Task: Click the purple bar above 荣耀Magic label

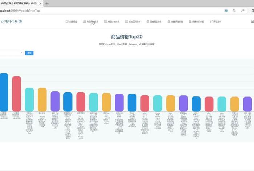Action: tap(183, 103)
